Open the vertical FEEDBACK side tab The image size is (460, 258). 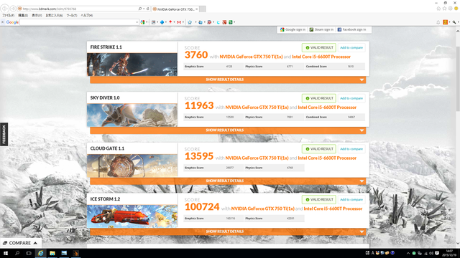coord(4,134)
